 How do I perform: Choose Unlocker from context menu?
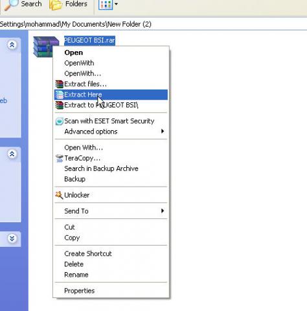111,195
